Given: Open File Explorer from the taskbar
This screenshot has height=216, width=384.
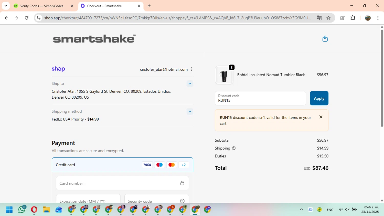Looking at the screenshot, I should click(x=46, y=210).
